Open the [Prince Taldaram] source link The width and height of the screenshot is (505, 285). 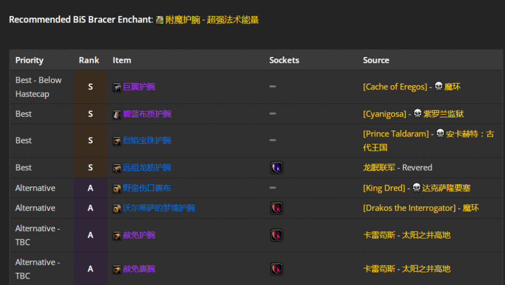pyautogui.click(x=396, y=134)
